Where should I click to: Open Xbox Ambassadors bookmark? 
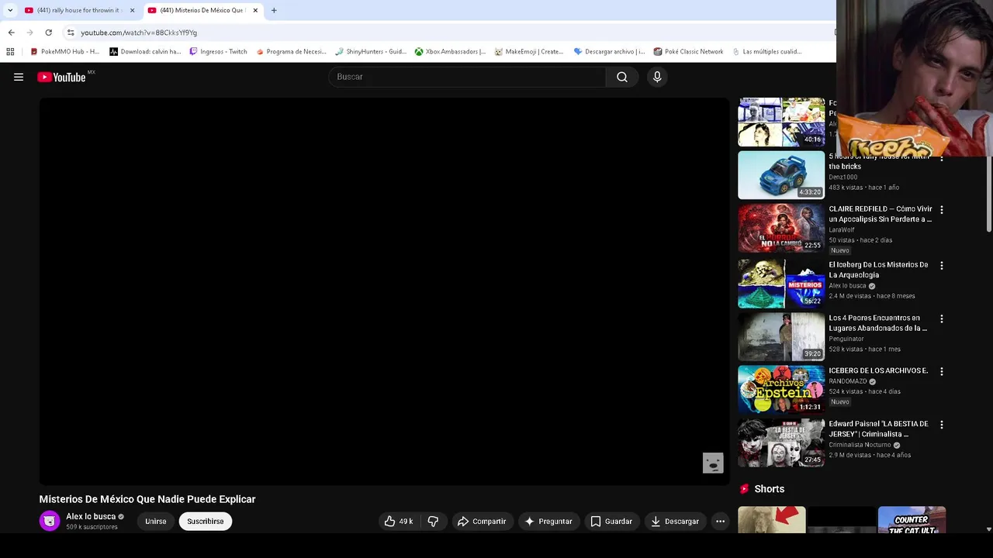click(x=450, y=52)
